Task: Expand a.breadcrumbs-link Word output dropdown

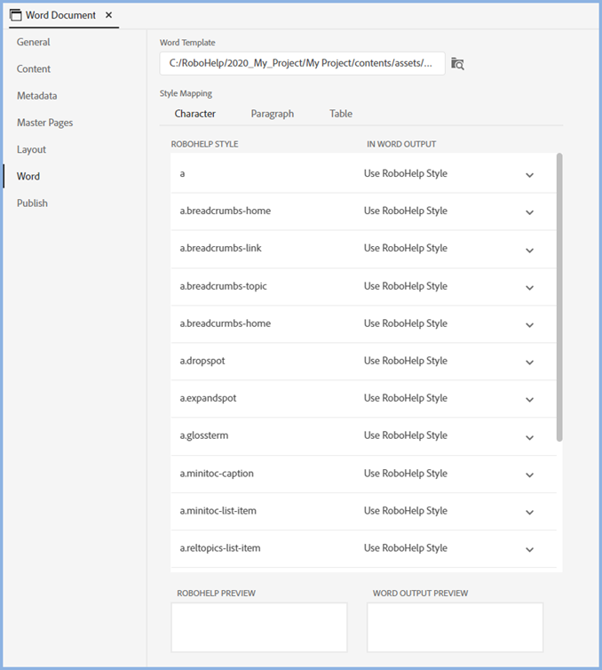Action: pos(529,250)
